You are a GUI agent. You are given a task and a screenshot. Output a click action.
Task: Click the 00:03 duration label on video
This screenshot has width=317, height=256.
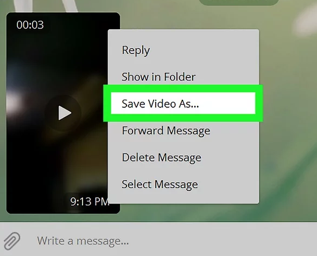click(30, 25)
